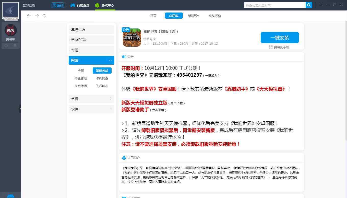The image size is (347, 198).
Task: Select 卡牌网游 subcategory filter
Action: point(102,78)
